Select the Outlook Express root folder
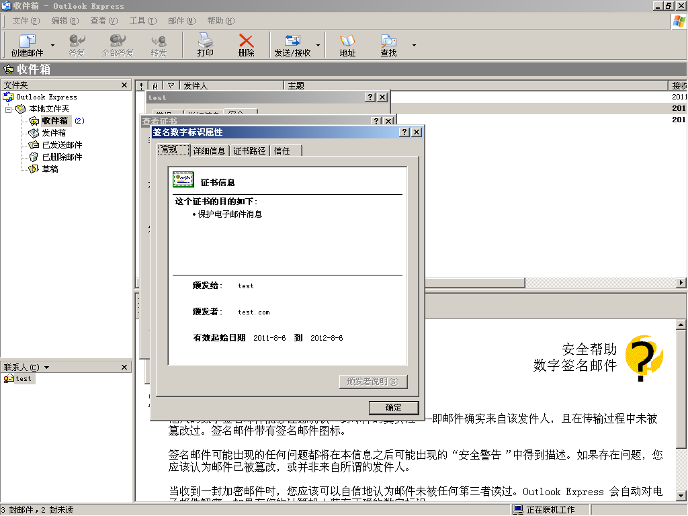Image resolution: width=688 pixels, height=516 pixels. pyautogui.click(x=40, y=97)
